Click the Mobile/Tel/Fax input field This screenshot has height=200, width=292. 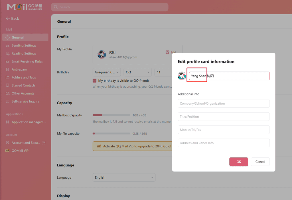pyautogui.click(x=224, y=130)
